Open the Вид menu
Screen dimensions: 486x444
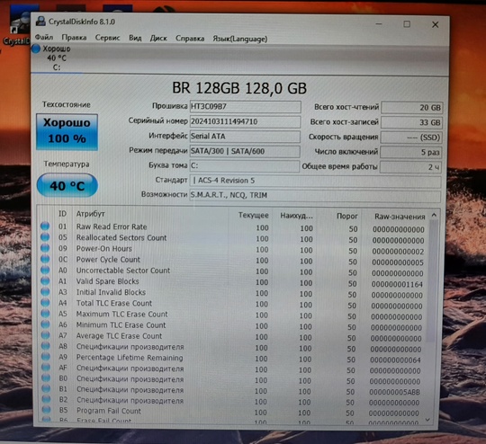pyautogui.click(x=135, y=38)
